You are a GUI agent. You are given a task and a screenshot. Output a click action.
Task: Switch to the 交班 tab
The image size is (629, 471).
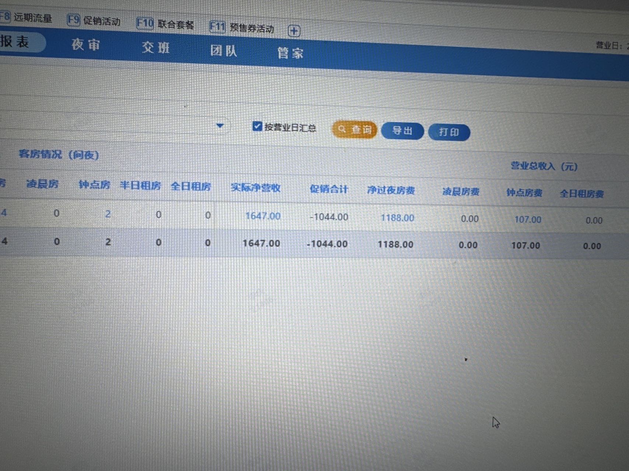[x=155, y=48]
